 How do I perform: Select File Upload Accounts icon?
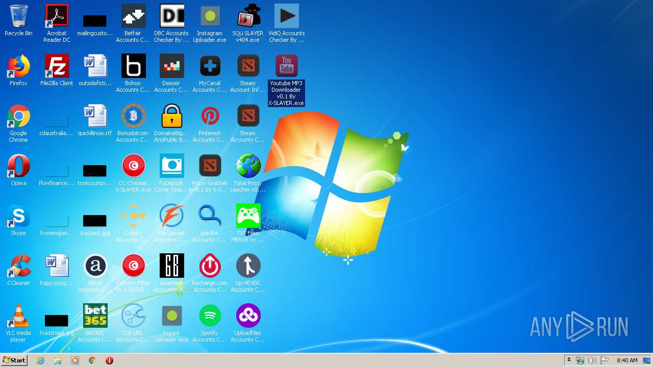pyautogui.click(x=171, y=223)
